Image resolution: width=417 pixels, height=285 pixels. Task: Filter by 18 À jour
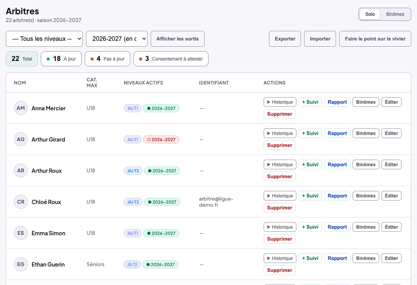(61, 59)
